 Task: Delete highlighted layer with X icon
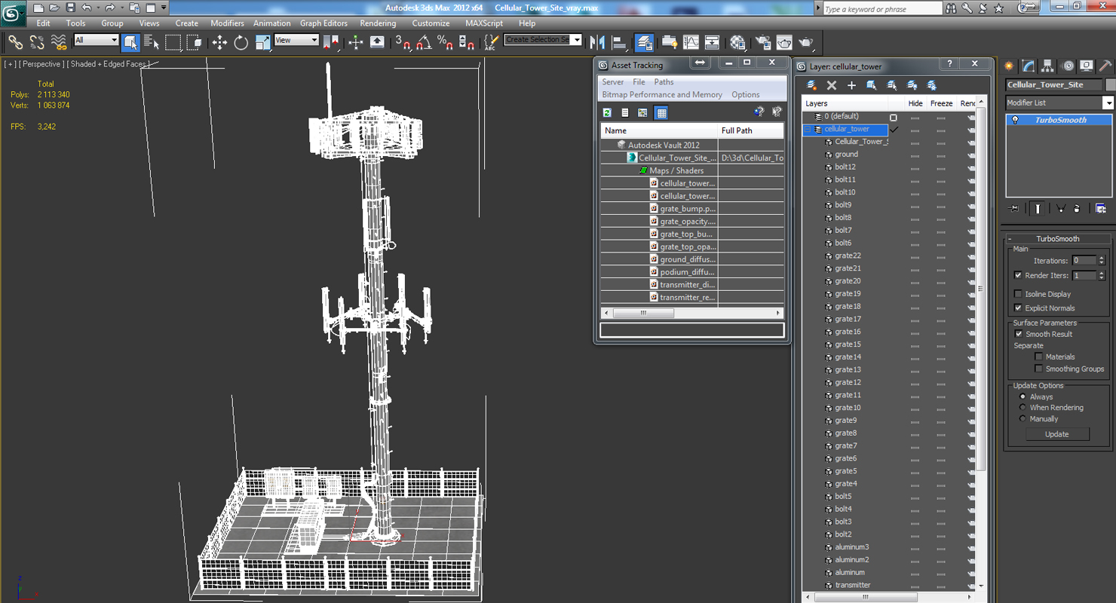[832, 85]
